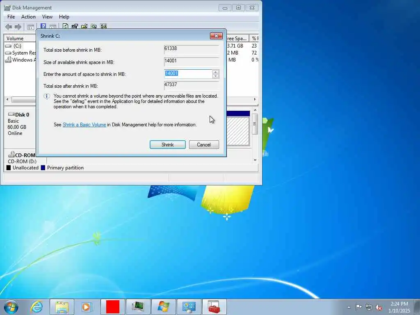
Task: Click the Disk 0 label in the disk pane
Action: point(22,115)
